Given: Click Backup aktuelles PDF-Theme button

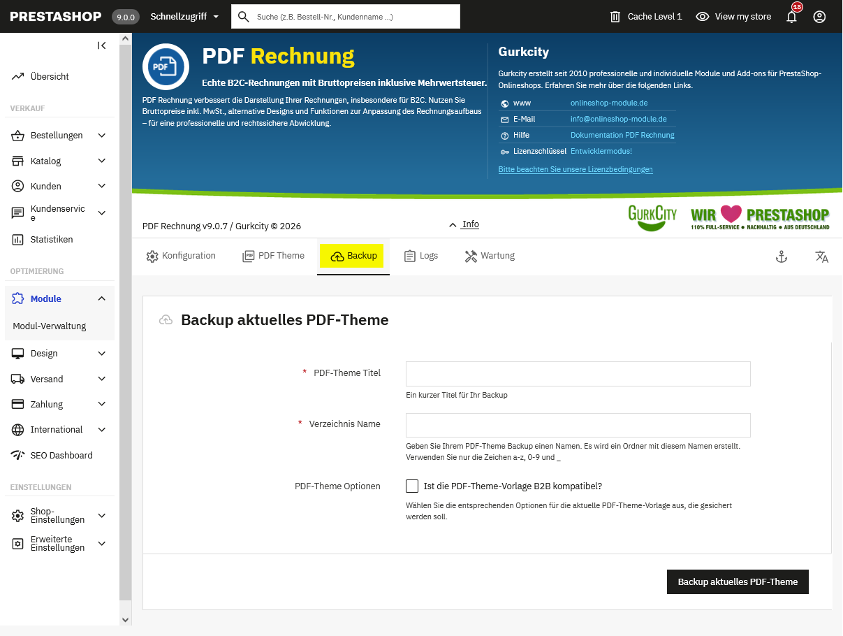Looking at the screenshot, I should click(x=738, y=582).
